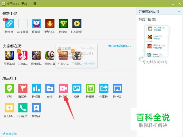183x137 pixels.
Task: Collapse the 群主推荐应用 panel arrow
Action: coord(179,11)
